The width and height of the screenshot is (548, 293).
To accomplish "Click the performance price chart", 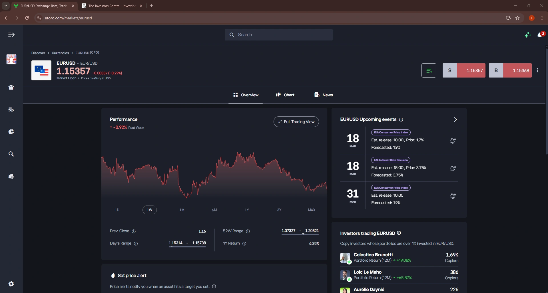I will pyautogui.click(x=214, y=175).
